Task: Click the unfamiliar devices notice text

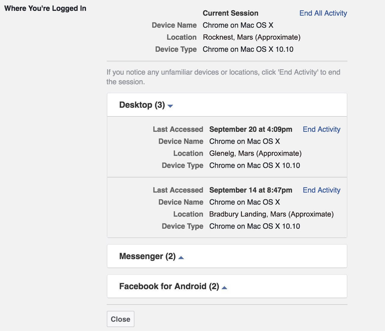Action: tap(223, 77)
